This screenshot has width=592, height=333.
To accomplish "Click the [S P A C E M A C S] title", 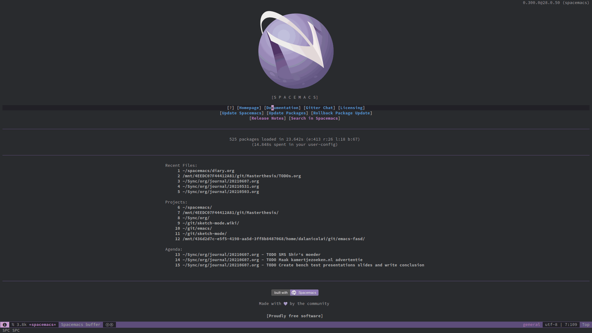I will (x=295, y=97).
